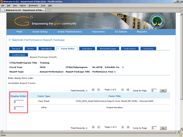183x137 pixels.
Task: Click the bottom Go button
Action: point(163,128)
